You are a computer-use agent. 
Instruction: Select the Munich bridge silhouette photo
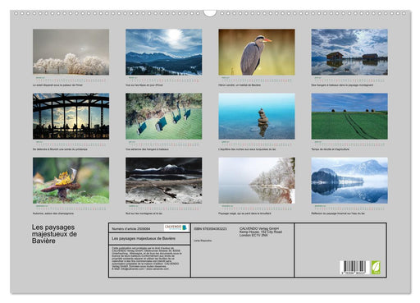tap(71, 116)
